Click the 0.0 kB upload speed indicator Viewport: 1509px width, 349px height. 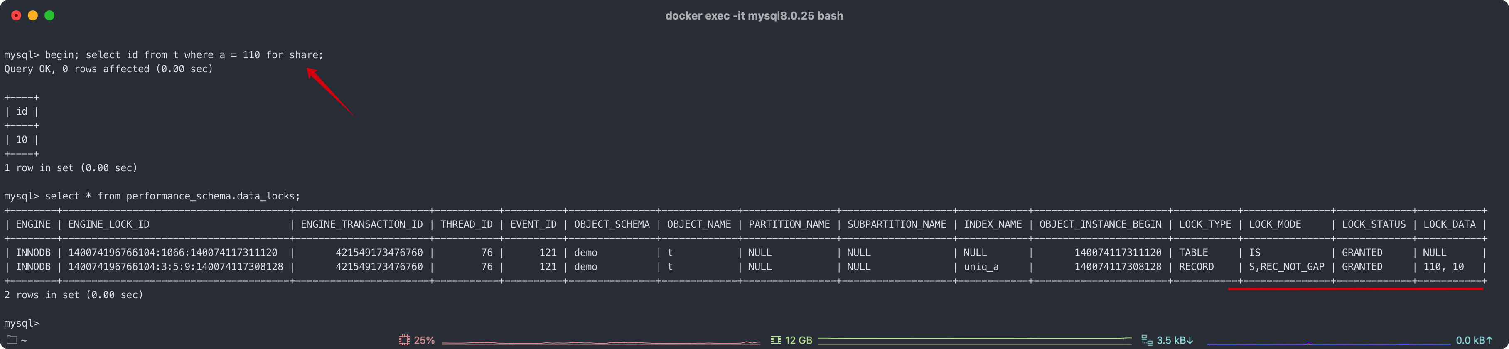click(x=1473, y=340)
